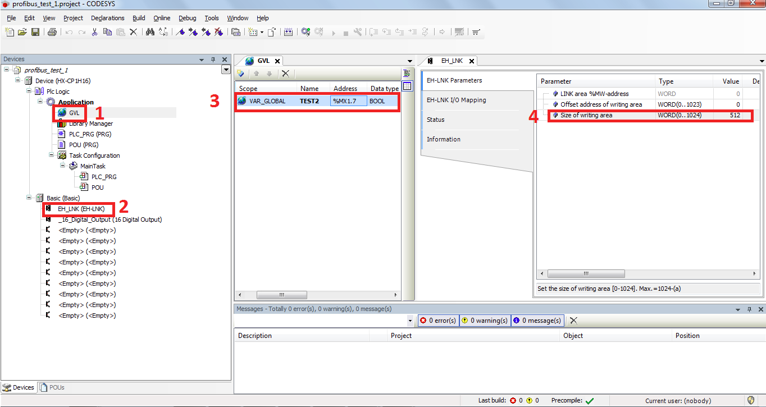The height and width of the screenshot is (407, 766).
Task: Click the TEST2 name cell
Action: pos(309,101)
